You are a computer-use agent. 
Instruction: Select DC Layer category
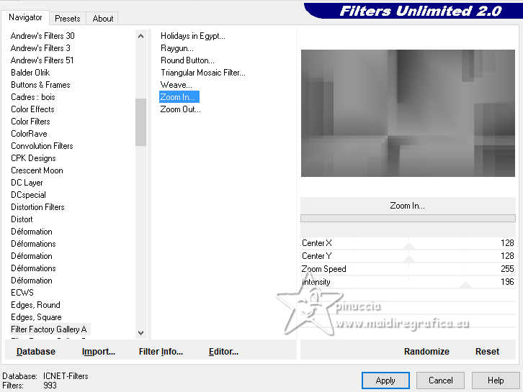point(27,183)
